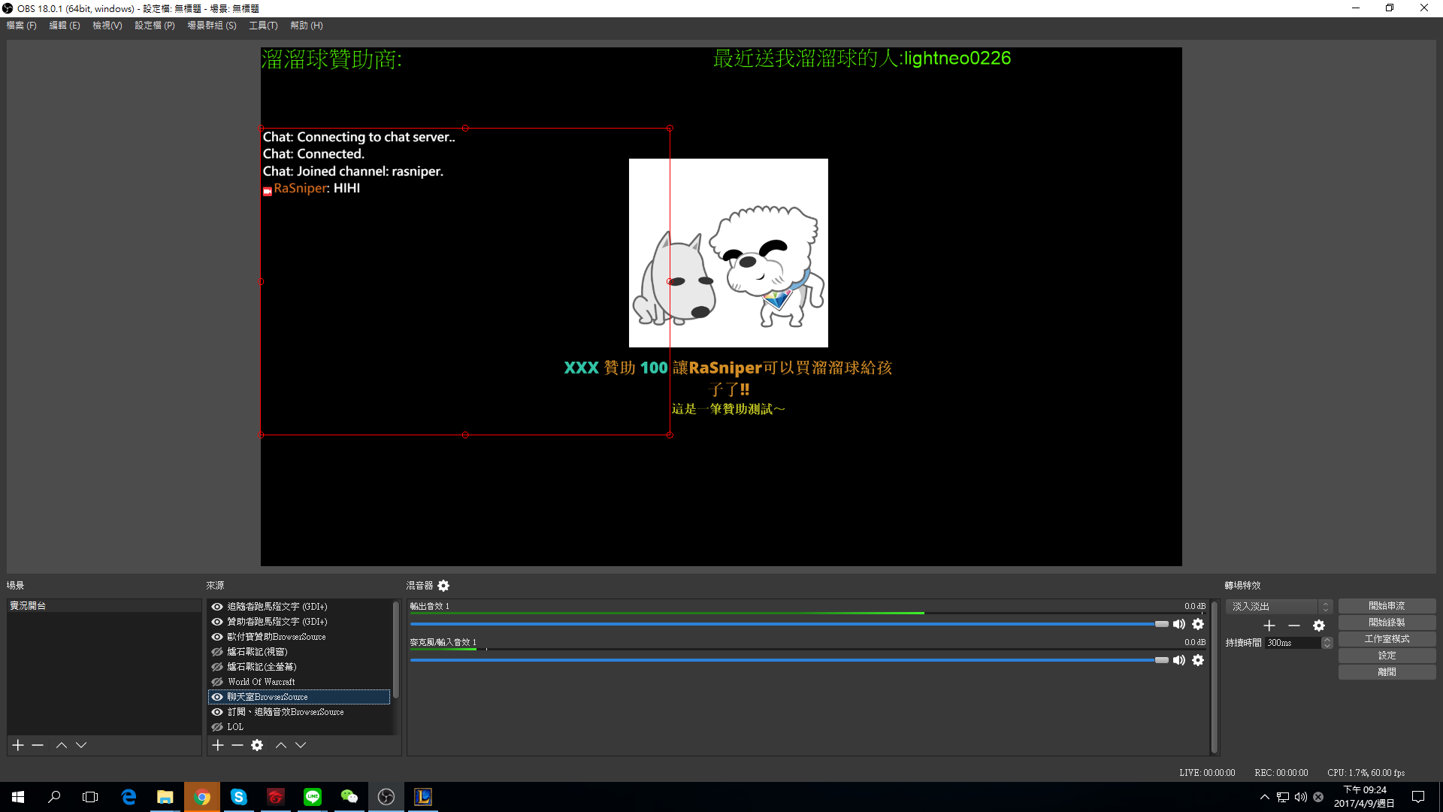Remove selected scene with minus icon
This screenshot has width=1443, height=812.
pyautogui.click(x=38, y=745)
